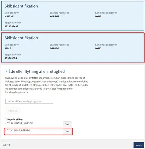Select the 'OYUC, ANNE, AGERSØ' added-ship entry
Viewport: 145px width, 149px height.
(18, 130)
